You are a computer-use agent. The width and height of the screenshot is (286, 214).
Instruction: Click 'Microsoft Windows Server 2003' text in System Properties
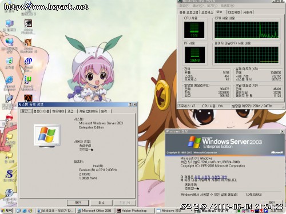pos(101,123)
